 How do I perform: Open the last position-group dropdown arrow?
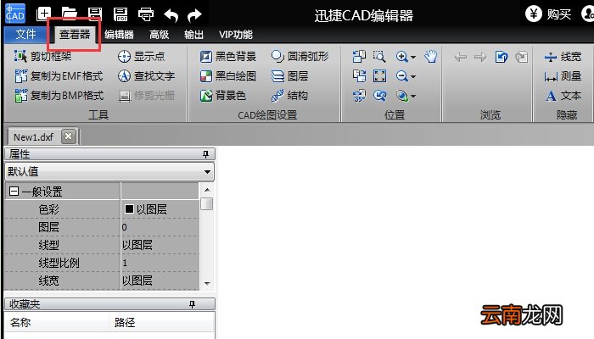pos(413,96)
